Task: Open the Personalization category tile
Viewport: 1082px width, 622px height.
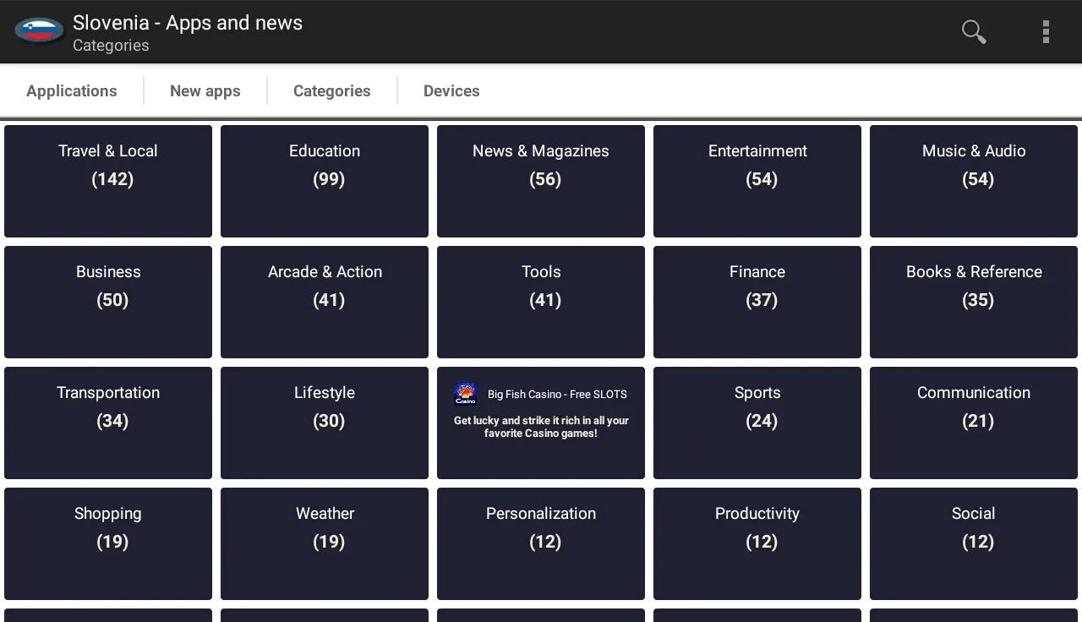Action: (541, 543)
